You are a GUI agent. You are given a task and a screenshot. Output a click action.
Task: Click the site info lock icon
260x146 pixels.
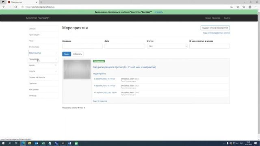pyautogui.click(x=23, y=7)
